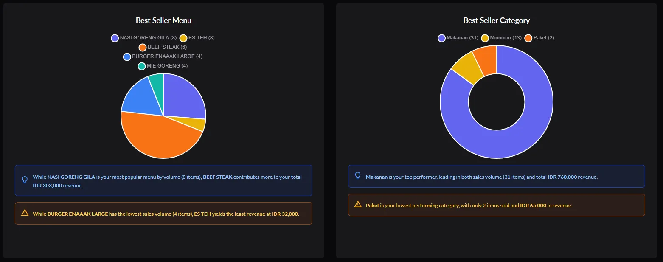Click the lightbulb icon in category insight
The width and height of the screenshot is (663, 262).
pos(358,176)
